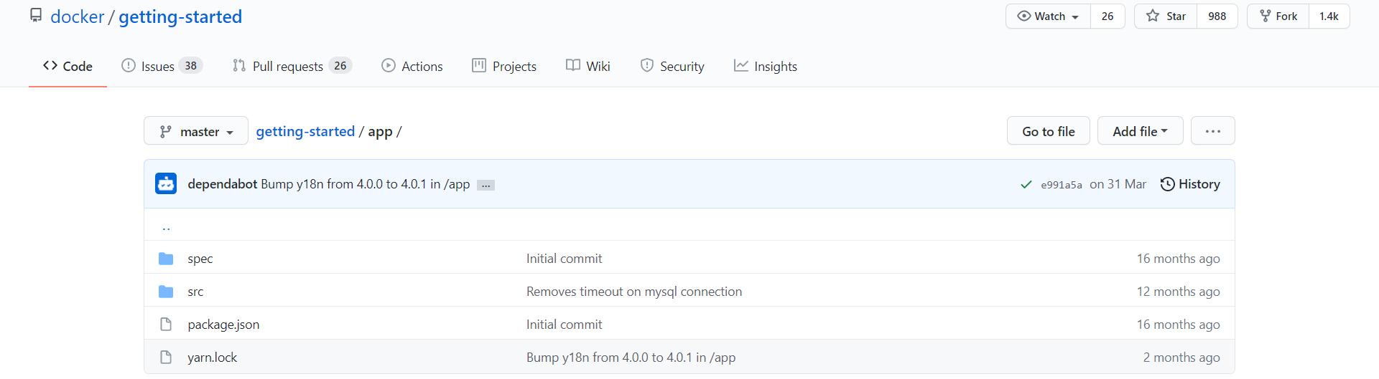Expand the Add file dropdown

click(x=1140, y=131)
